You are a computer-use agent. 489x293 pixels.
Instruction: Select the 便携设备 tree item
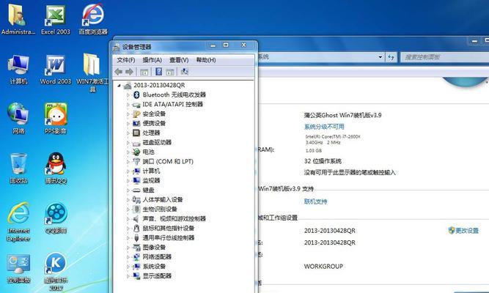coord(154,124)
